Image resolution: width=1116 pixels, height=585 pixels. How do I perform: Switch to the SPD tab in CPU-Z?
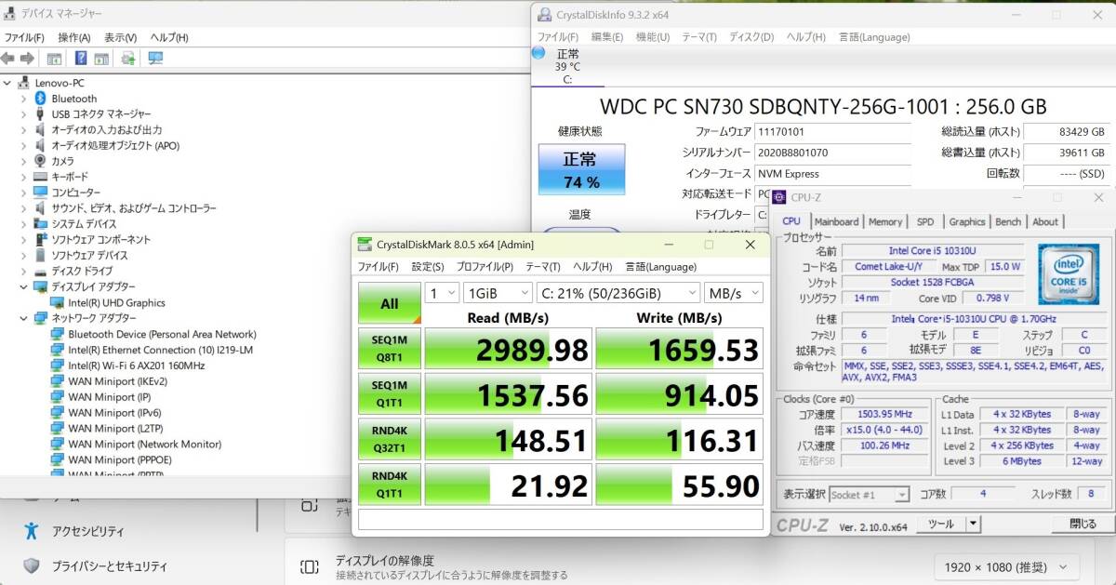[925, 221]
